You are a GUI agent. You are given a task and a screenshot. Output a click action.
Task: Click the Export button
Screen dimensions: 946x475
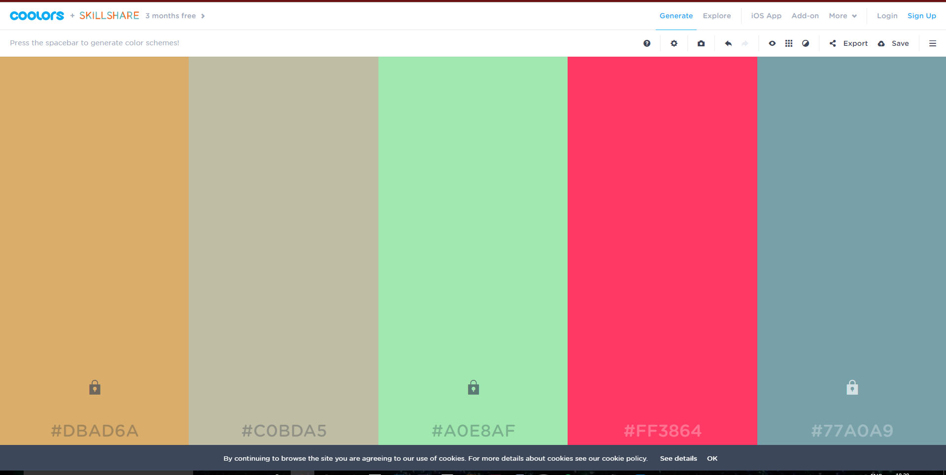tap(849, 43)
